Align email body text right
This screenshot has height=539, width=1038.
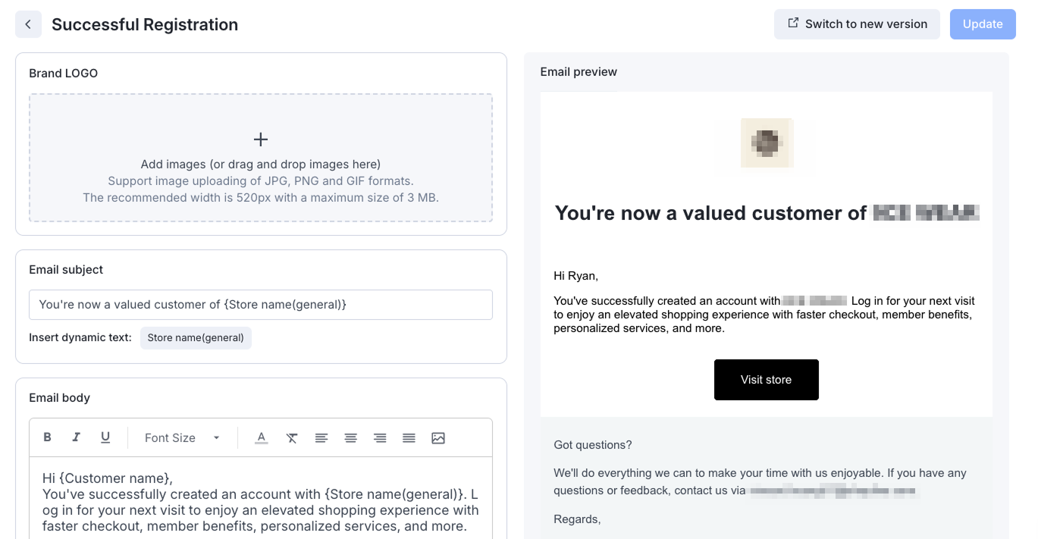click(x=380, y=437)
